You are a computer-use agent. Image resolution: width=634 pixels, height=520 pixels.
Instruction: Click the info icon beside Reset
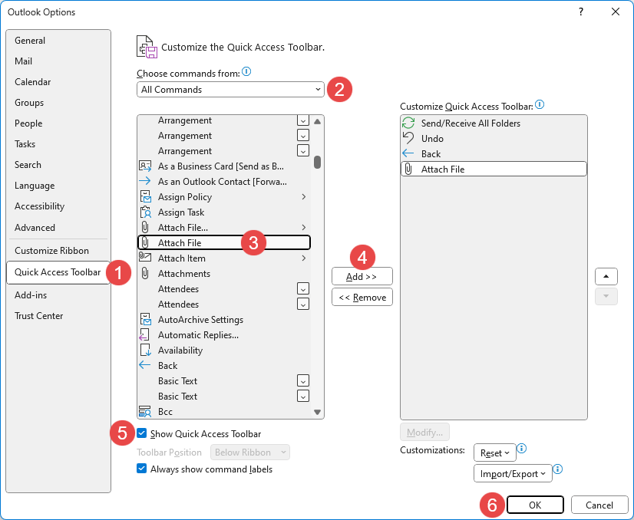[x=522, y=448]
